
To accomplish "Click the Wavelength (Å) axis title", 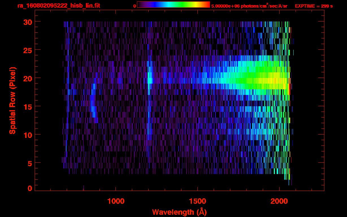I will pyautogui.click(x=179, y=212).
